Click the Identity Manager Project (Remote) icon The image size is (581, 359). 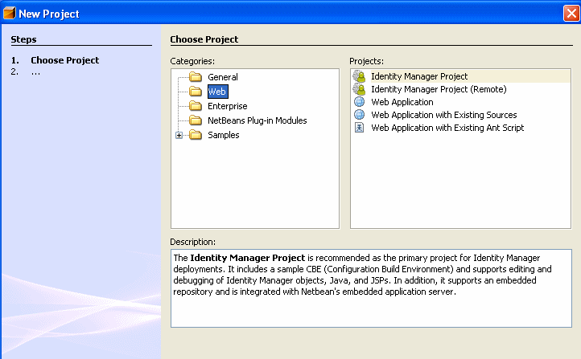[x=359, y=89]
